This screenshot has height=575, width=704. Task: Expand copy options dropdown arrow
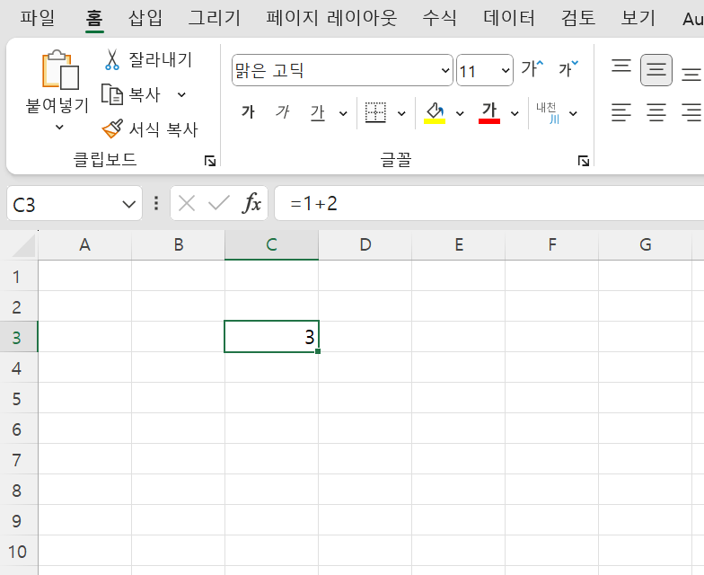point(181,95)
